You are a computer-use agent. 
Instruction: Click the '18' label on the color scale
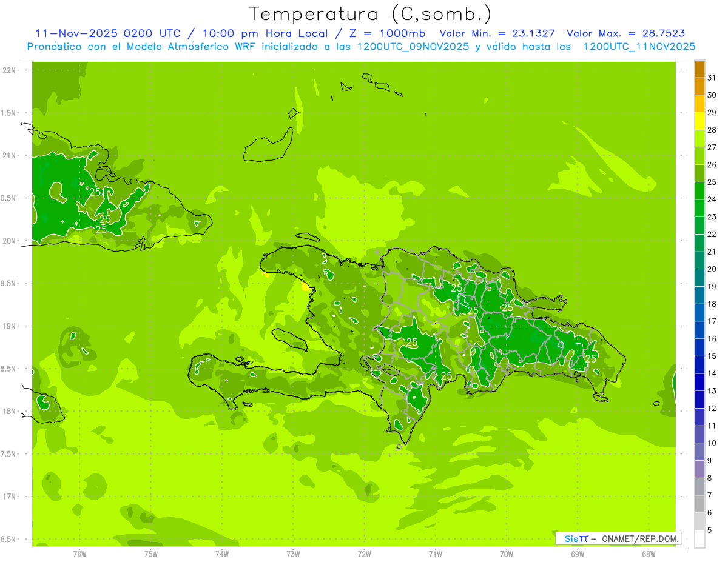point(712,304)
